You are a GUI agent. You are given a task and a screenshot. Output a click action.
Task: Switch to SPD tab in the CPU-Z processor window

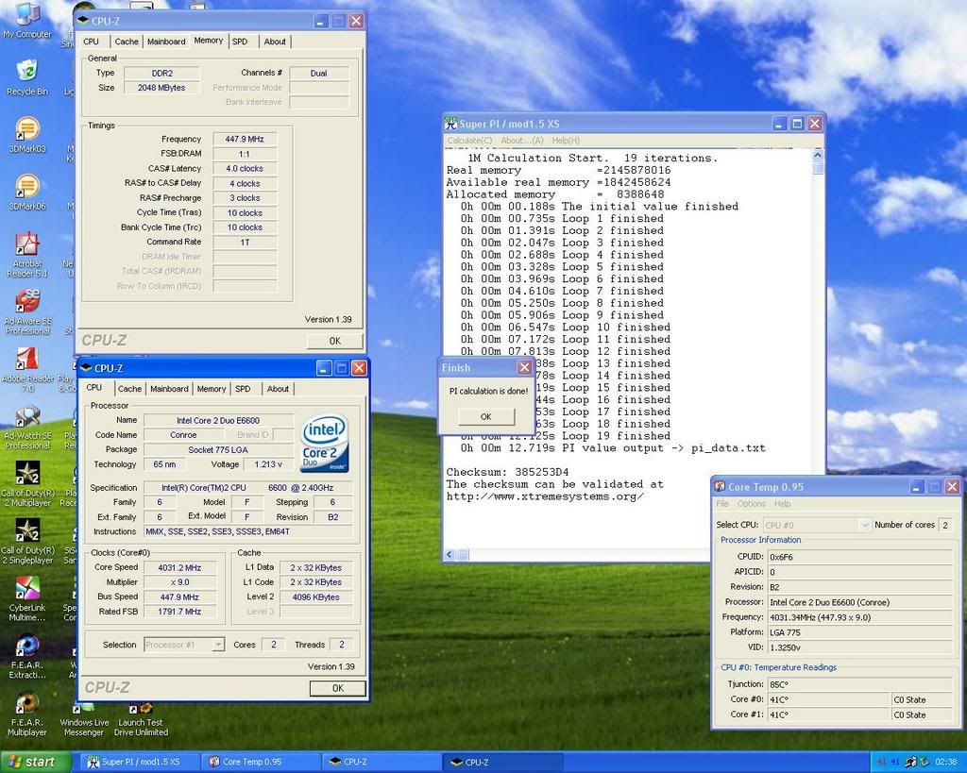point(243,389)
